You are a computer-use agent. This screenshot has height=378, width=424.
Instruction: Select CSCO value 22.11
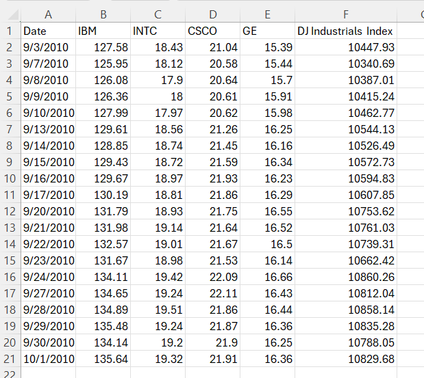coord(213,293)
